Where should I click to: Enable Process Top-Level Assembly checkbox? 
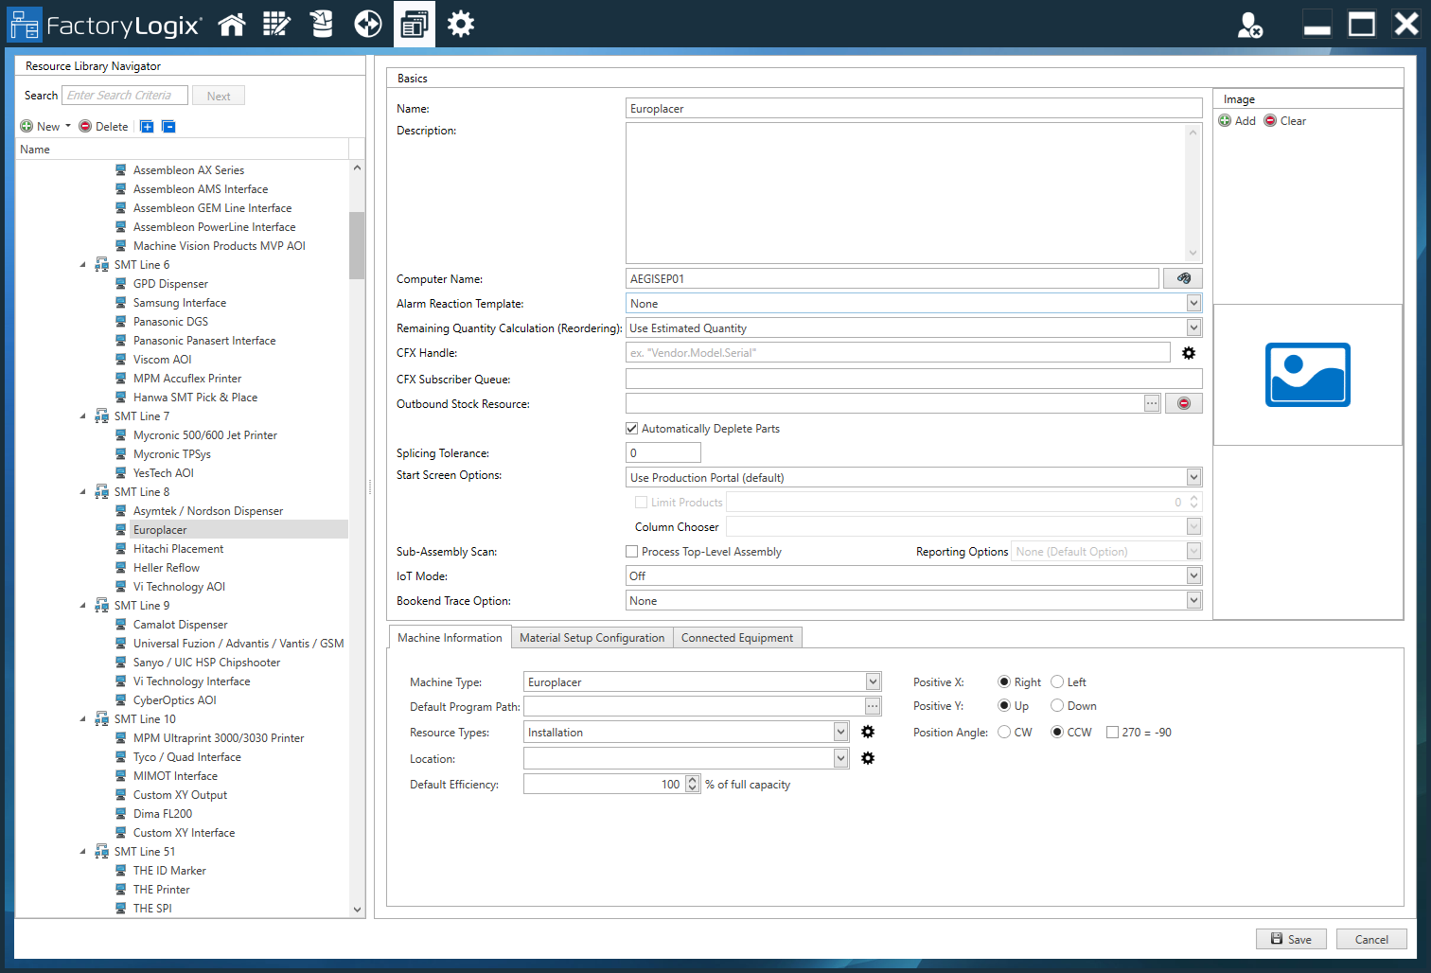click(x=632, y=552)
